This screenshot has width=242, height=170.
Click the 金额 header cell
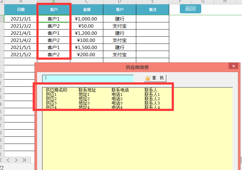[x=86, y=10]
